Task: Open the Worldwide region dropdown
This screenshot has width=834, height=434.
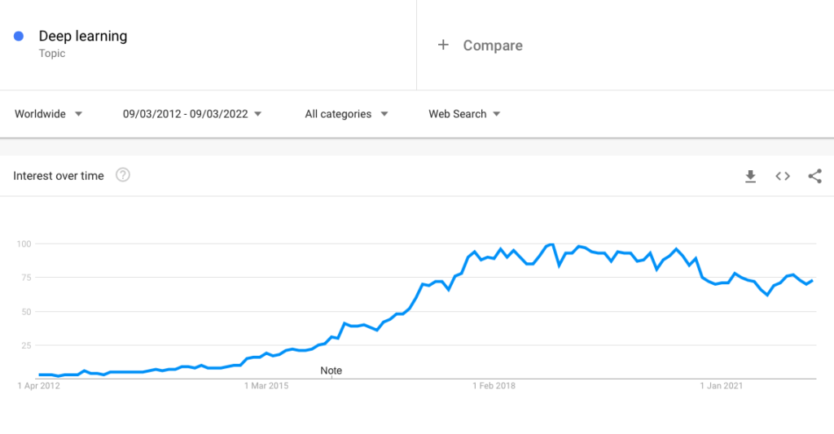Action: tap(49, 114)
